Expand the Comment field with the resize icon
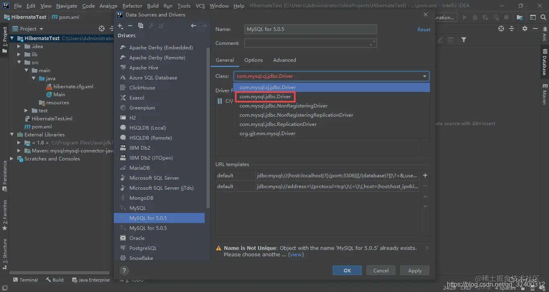The width and height of the screenshot is (549, 292). pos(373,43)
